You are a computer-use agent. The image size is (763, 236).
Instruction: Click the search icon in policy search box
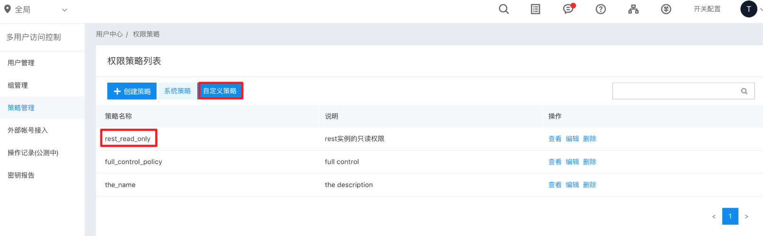(744, 91)
